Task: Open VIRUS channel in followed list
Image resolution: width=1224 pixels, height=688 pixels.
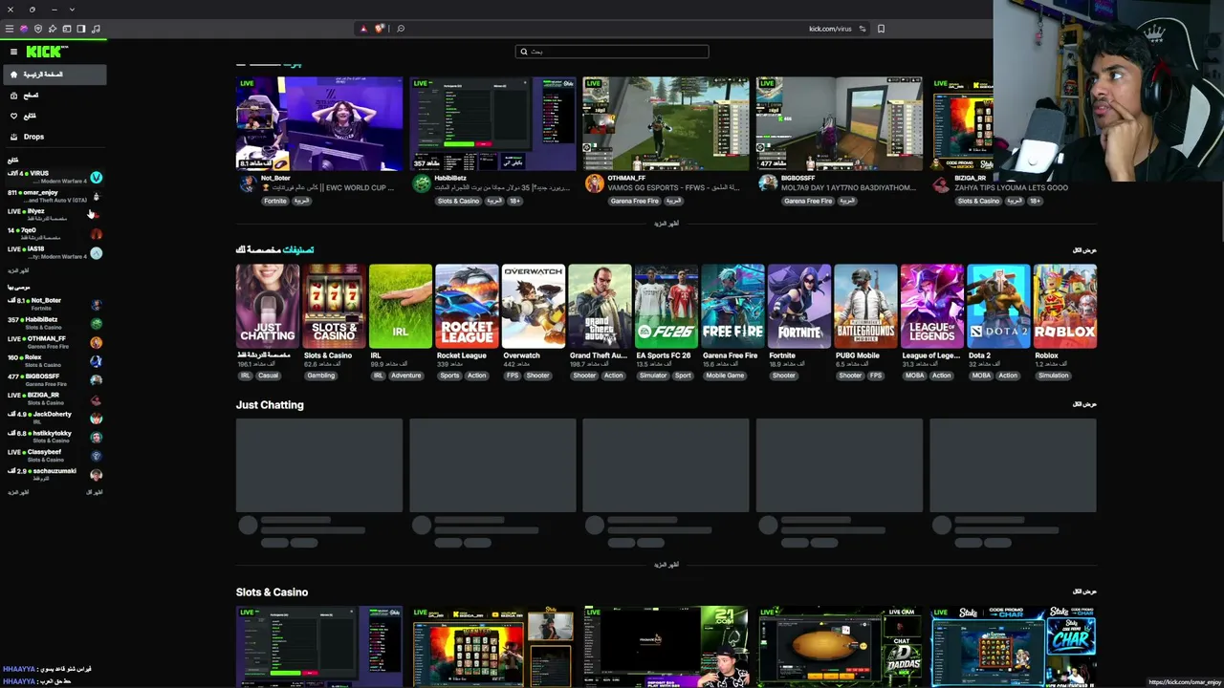Action: pyautogui.click(x=54, y=178)
